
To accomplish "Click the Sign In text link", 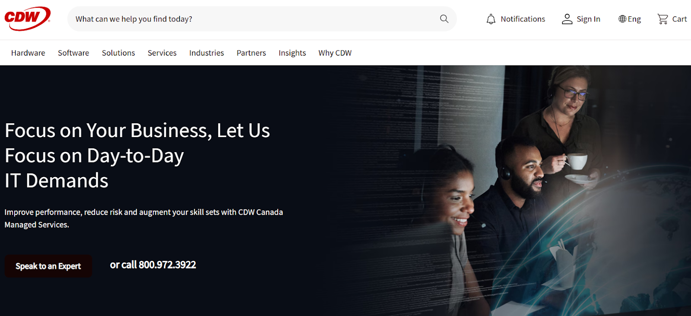I will pos(588,19).
